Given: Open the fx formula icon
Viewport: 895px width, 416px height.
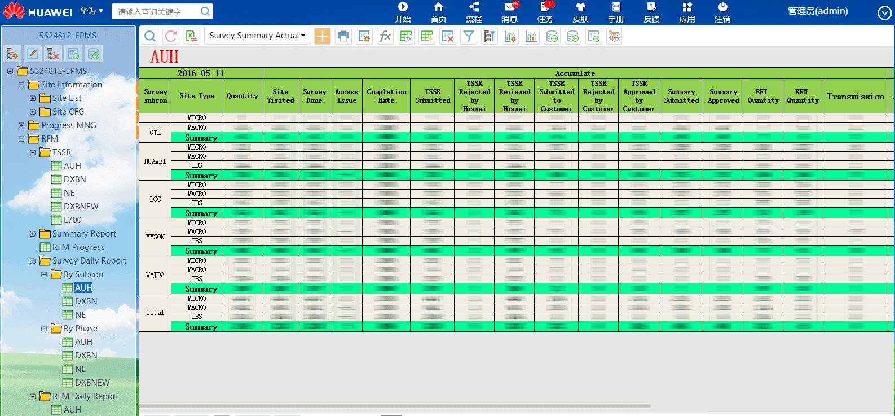Looking at the screenshot, I should click(385, 36).
